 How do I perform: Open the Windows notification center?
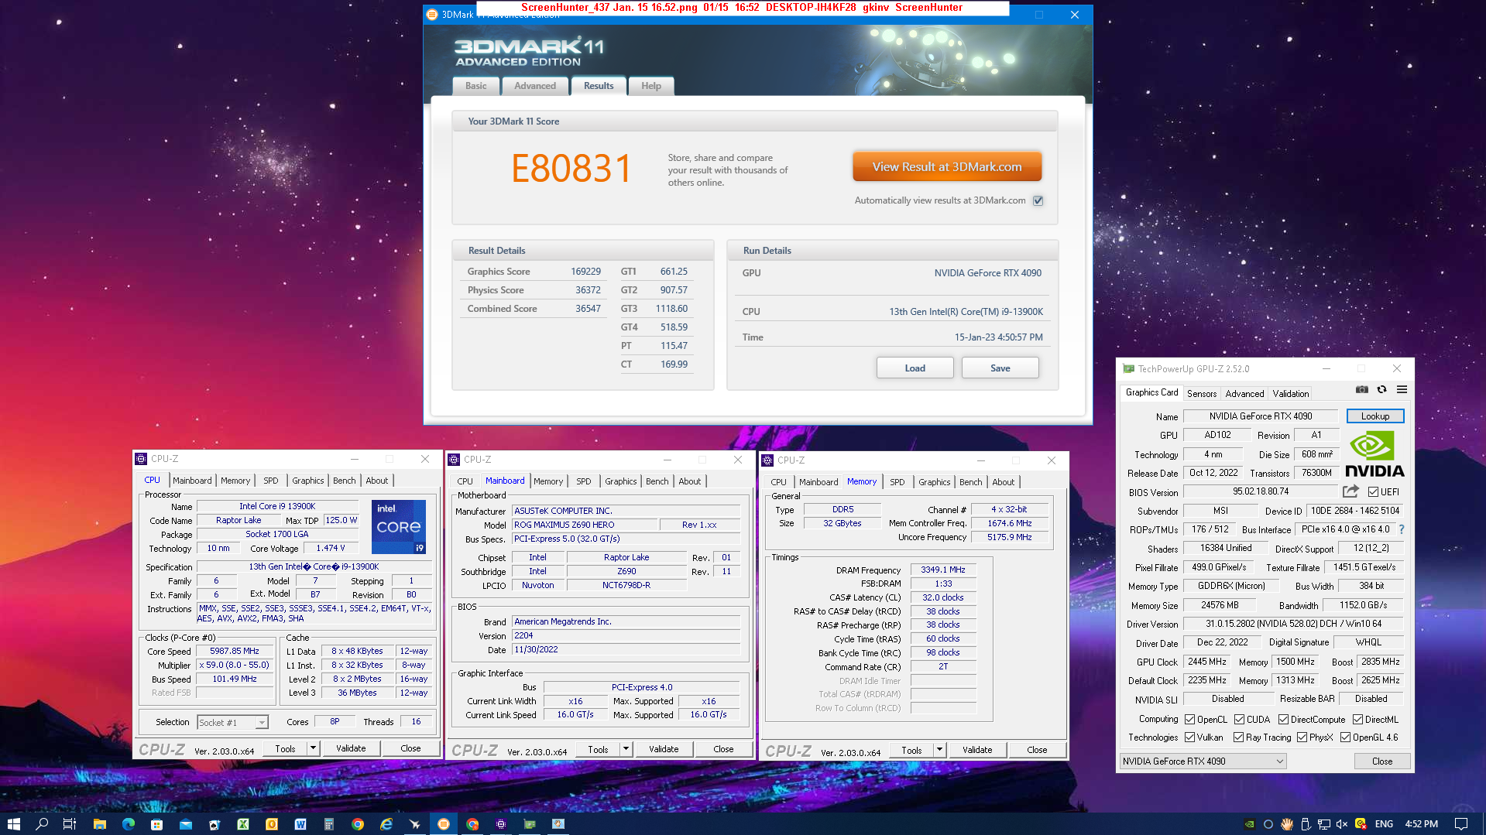[x=1461, y=824]
